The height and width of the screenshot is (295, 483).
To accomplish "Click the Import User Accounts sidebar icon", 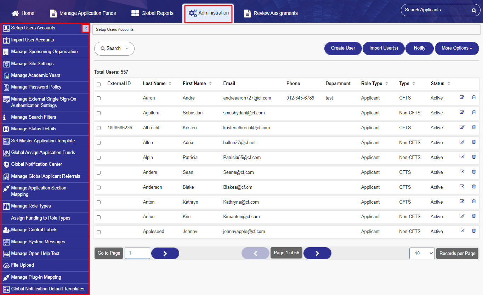I will click(x=6, y=40).
